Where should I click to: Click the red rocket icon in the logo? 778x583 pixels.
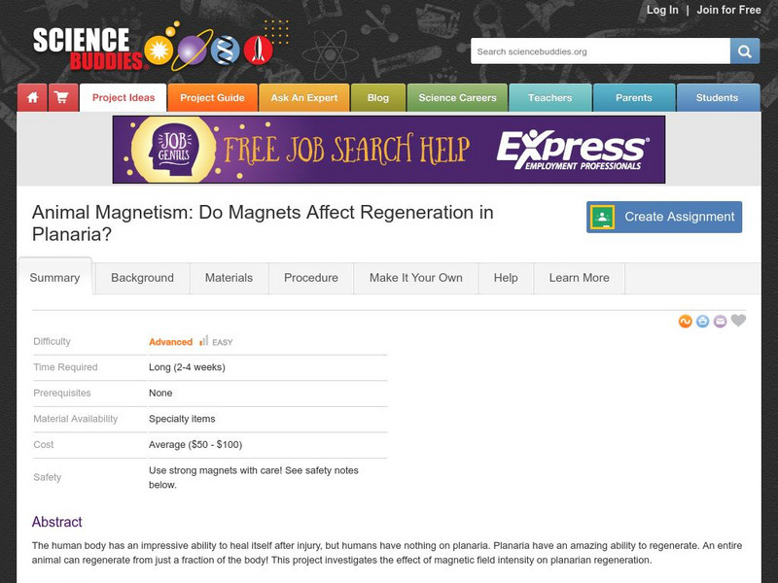point(257,49)
